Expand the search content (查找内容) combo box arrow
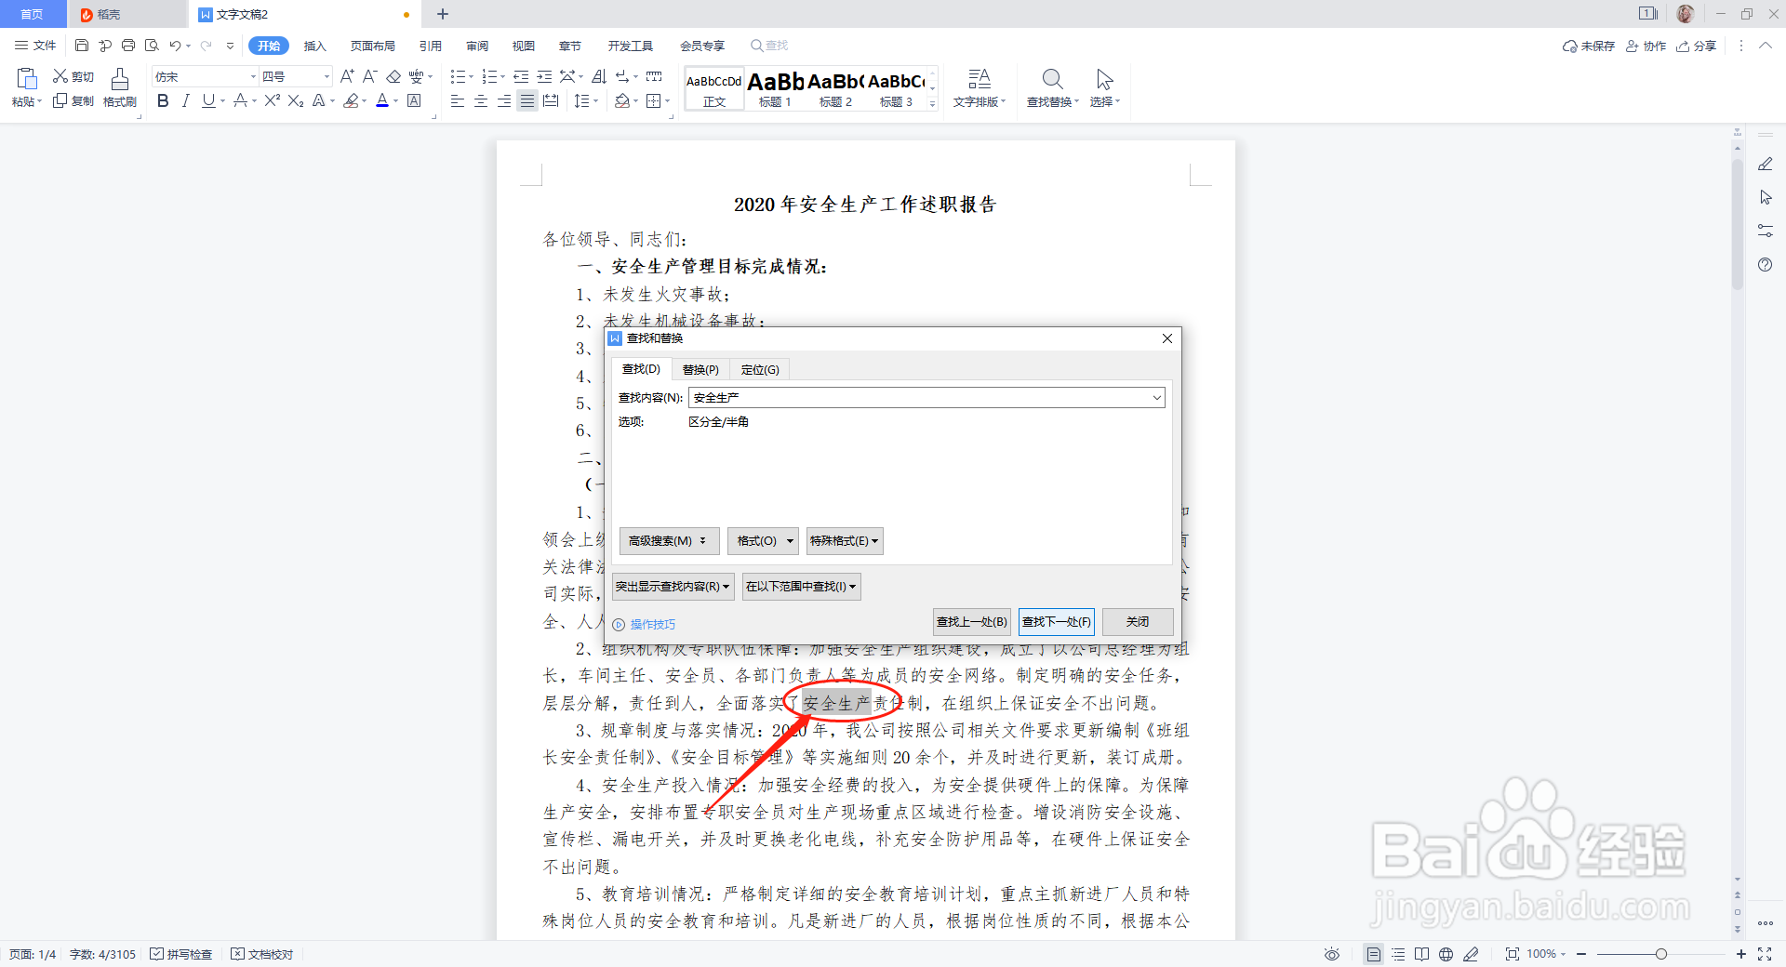 (x=1156, y=398)
